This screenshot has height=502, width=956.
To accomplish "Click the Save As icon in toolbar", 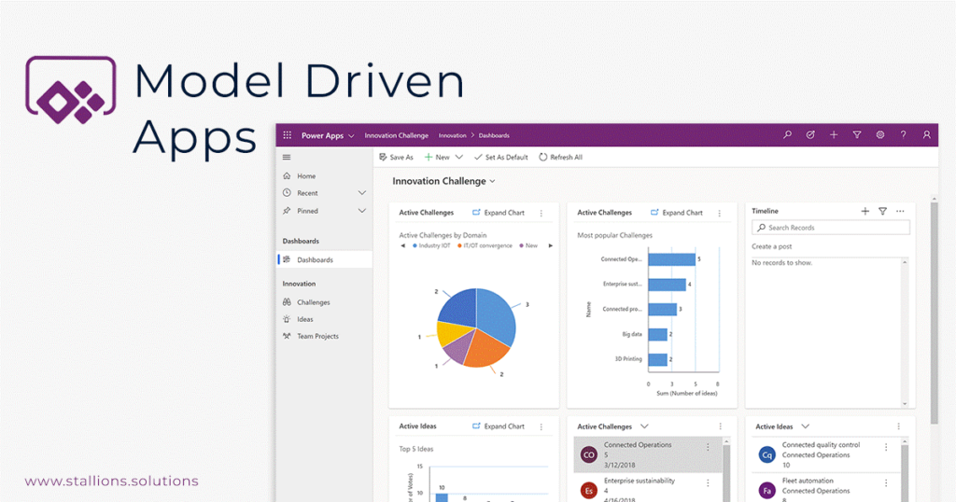I will pyautogui.click(x=383, y=157).
